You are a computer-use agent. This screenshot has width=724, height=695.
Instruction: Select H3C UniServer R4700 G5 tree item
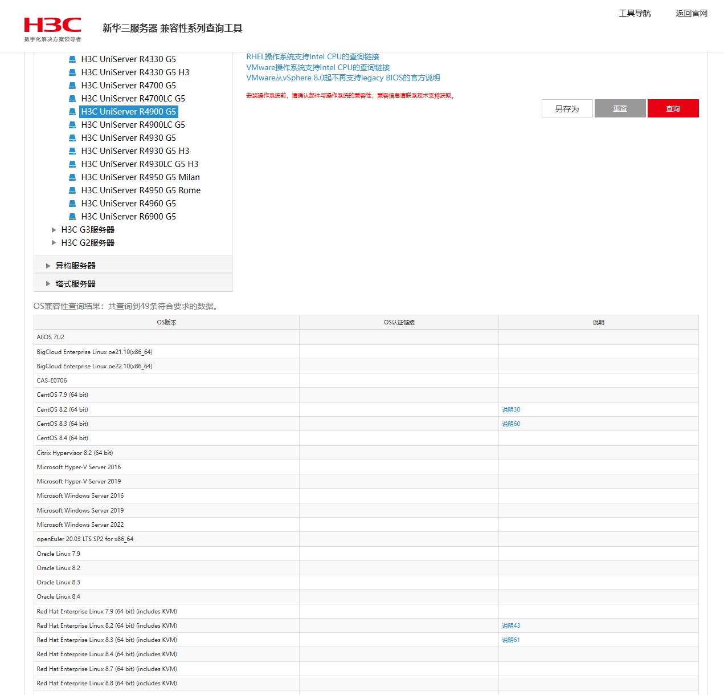pos(129,86)
